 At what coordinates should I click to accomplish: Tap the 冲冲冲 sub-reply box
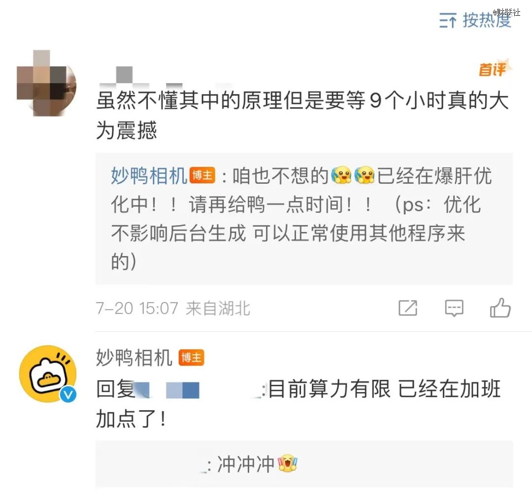[x=304, y=464]
